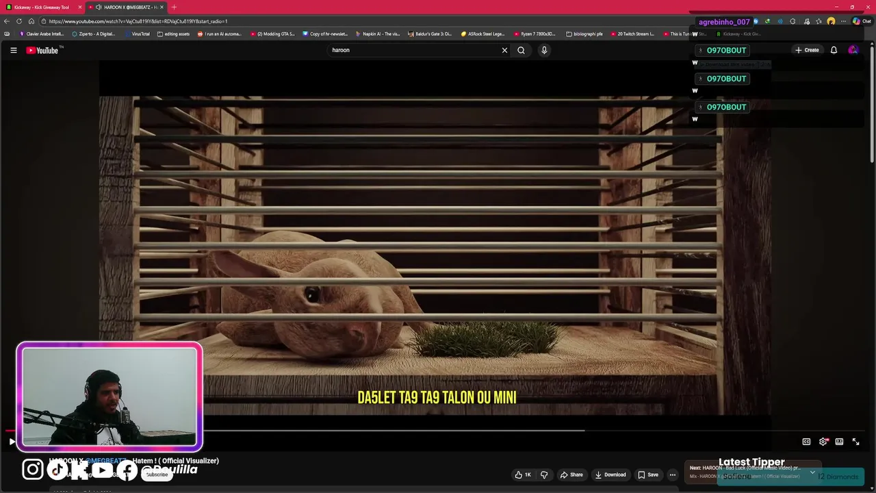This screenshot has height=493, width=876.
Task: Open the ASRock Steel Lege... bookmark
Action: point(483,34)
